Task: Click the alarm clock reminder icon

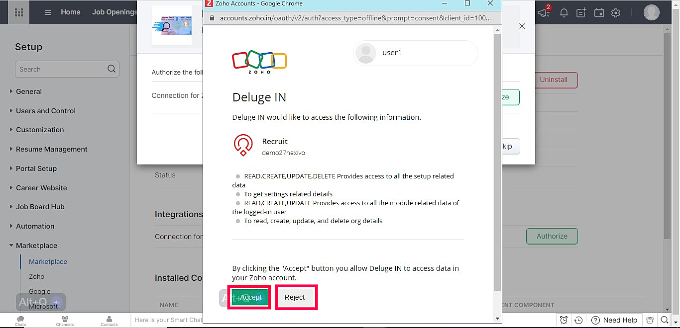Action: coord(564,320)
